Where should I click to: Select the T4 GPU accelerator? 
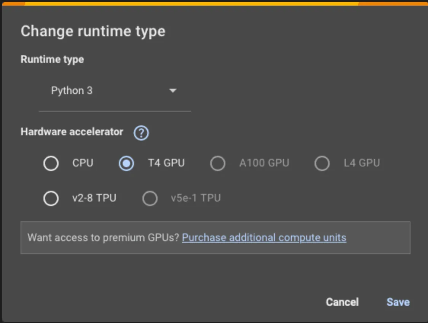[126, 163]
